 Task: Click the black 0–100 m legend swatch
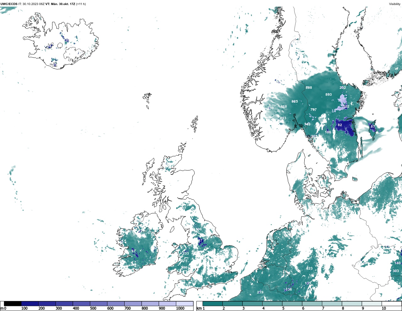[13, 304]
